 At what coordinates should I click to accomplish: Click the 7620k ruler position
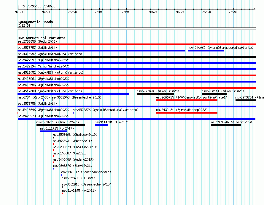tap(46, 12)
